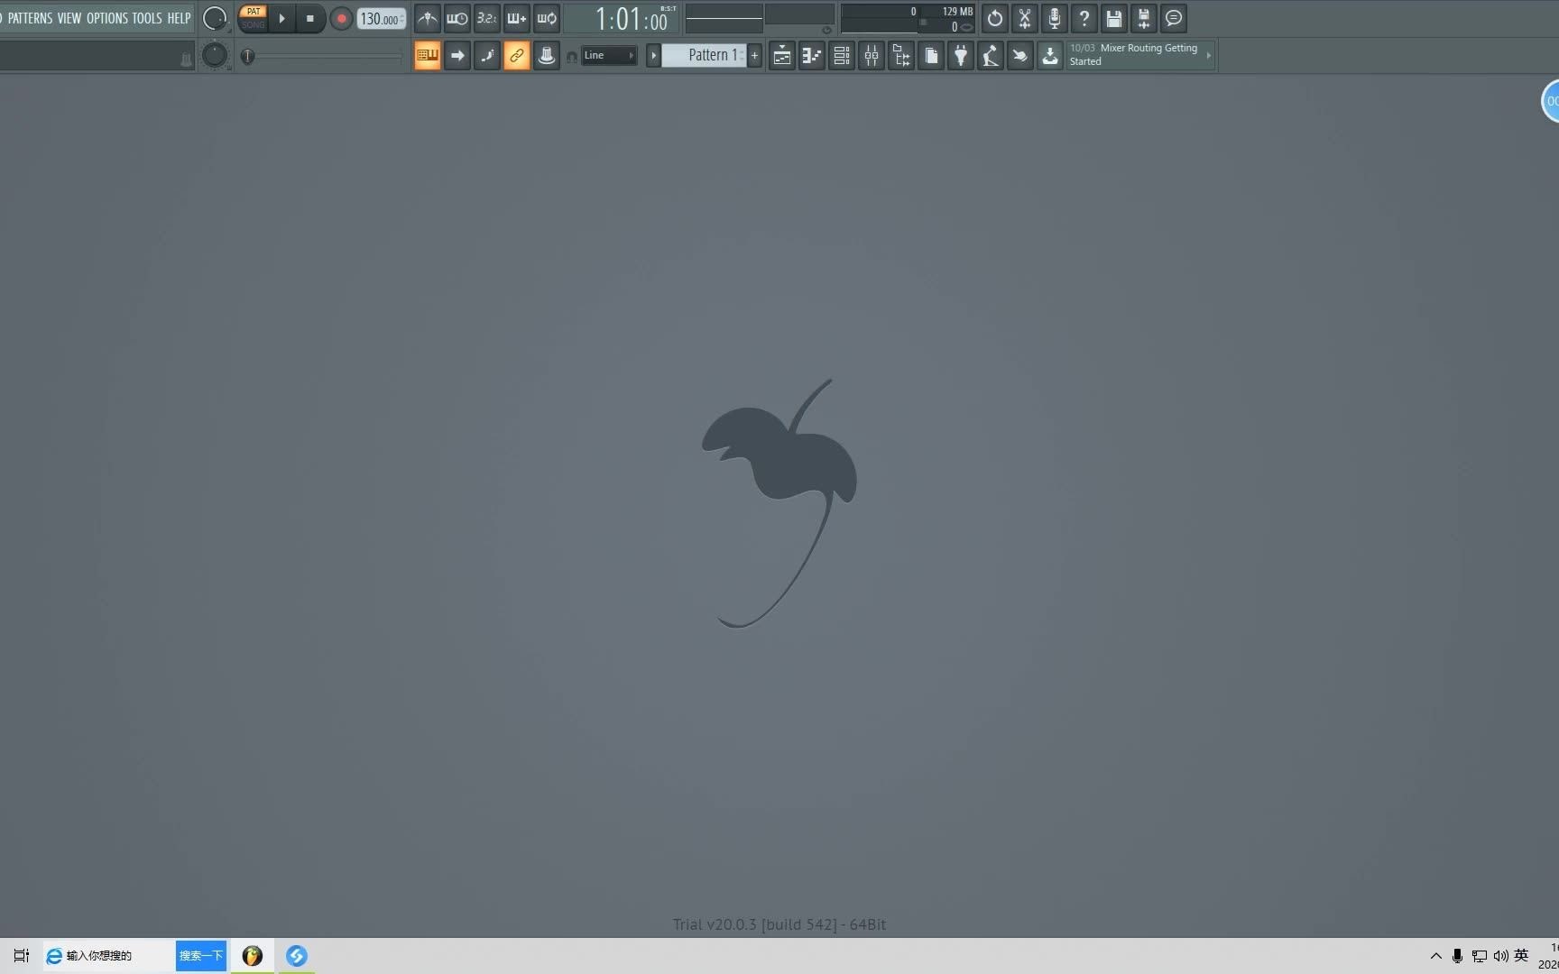This screenshot has height=974, width=1559.
Task: Click the snap magnet icon
Action: pyautogui.click(x=571, y=57)
